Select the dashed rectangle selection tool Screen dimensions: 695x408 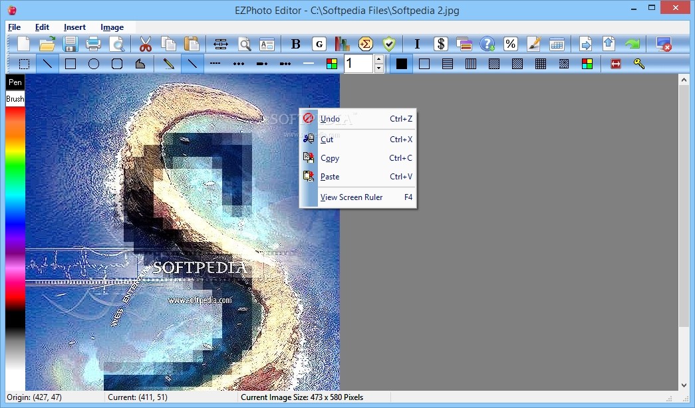coord(25,64)
